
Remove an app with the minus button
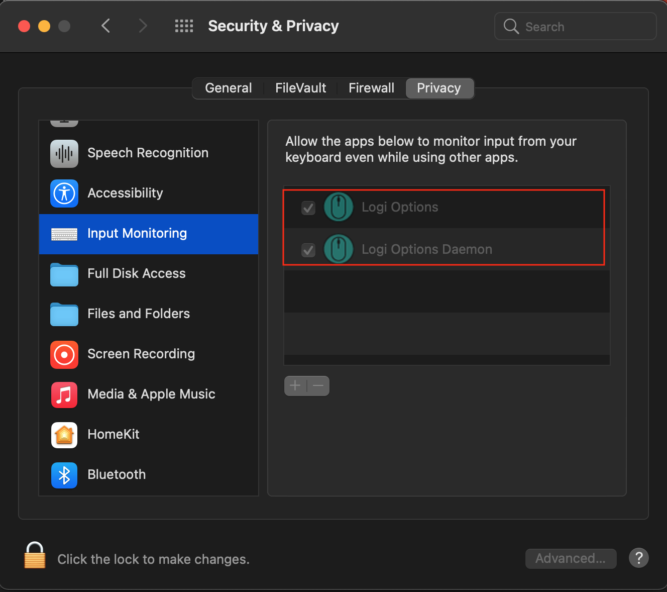tap(318, 386)
